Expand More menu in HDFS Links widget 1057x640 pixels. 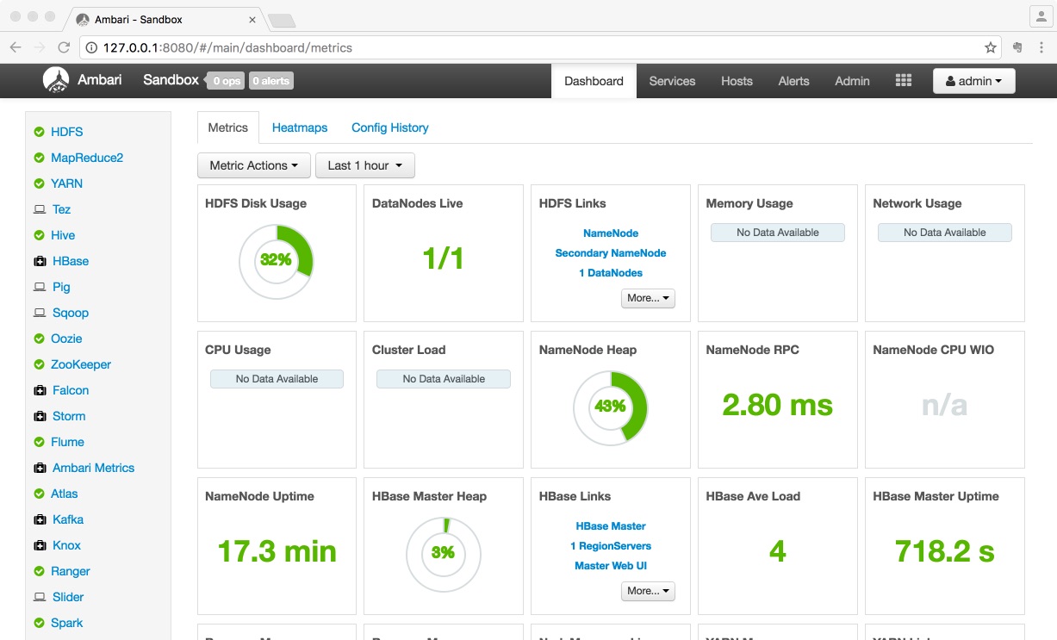pyautogui.click(x=648, y=298)
